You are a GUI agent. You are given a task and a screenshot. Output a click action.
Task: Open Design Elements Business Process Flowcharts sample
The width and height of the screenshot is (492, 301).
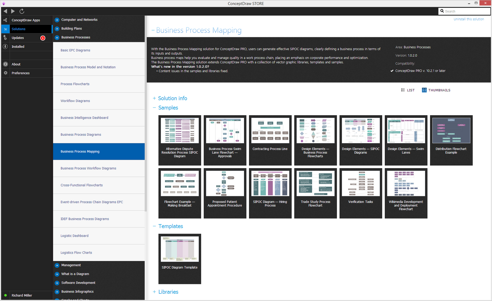(x=316, y=140)
